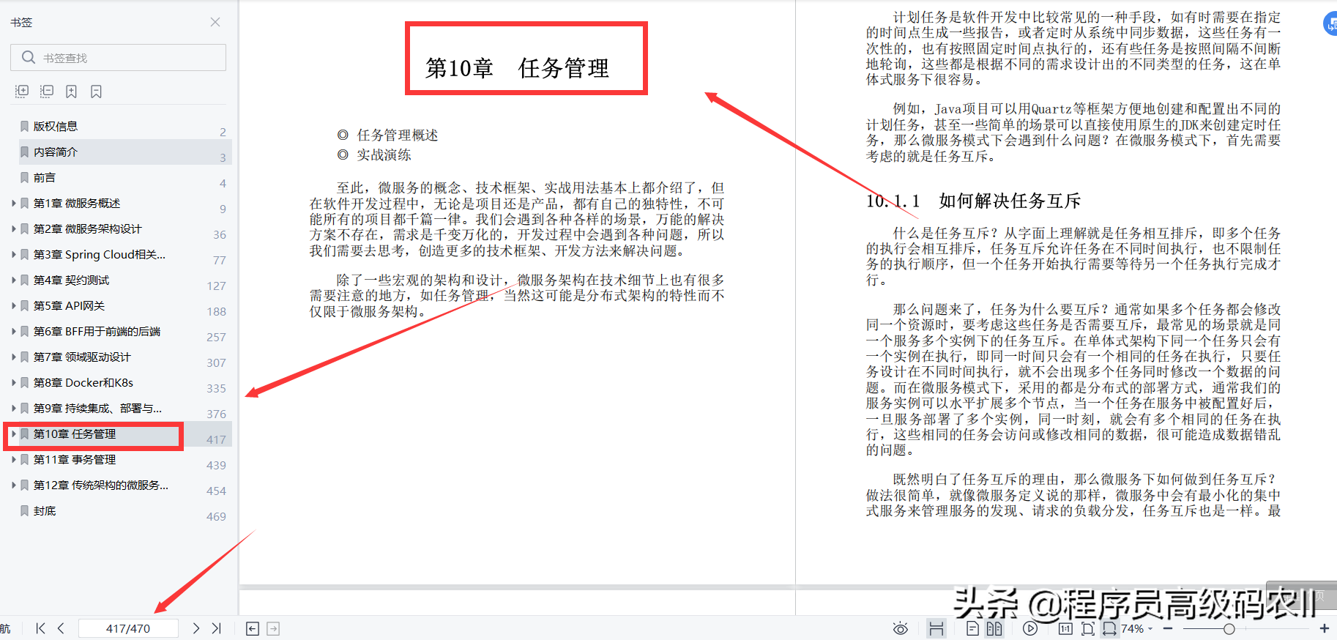Open the 前言 bookmark
The image size is (1337, 640).
point(45,177)
